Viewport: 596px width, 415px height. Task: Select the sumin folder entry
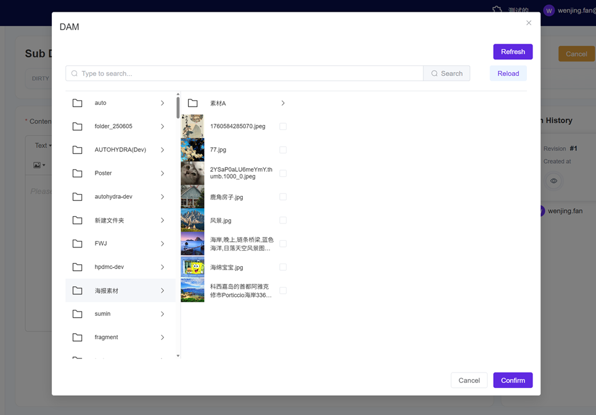(103, 314)
